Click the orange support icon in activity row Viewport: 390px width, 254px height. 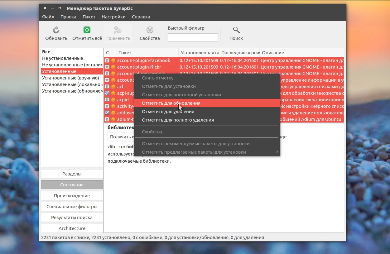(113, 106)
